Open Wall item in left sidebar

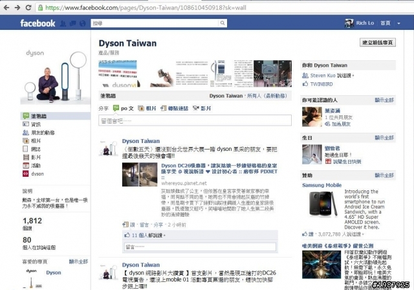[x=56, y=116]
